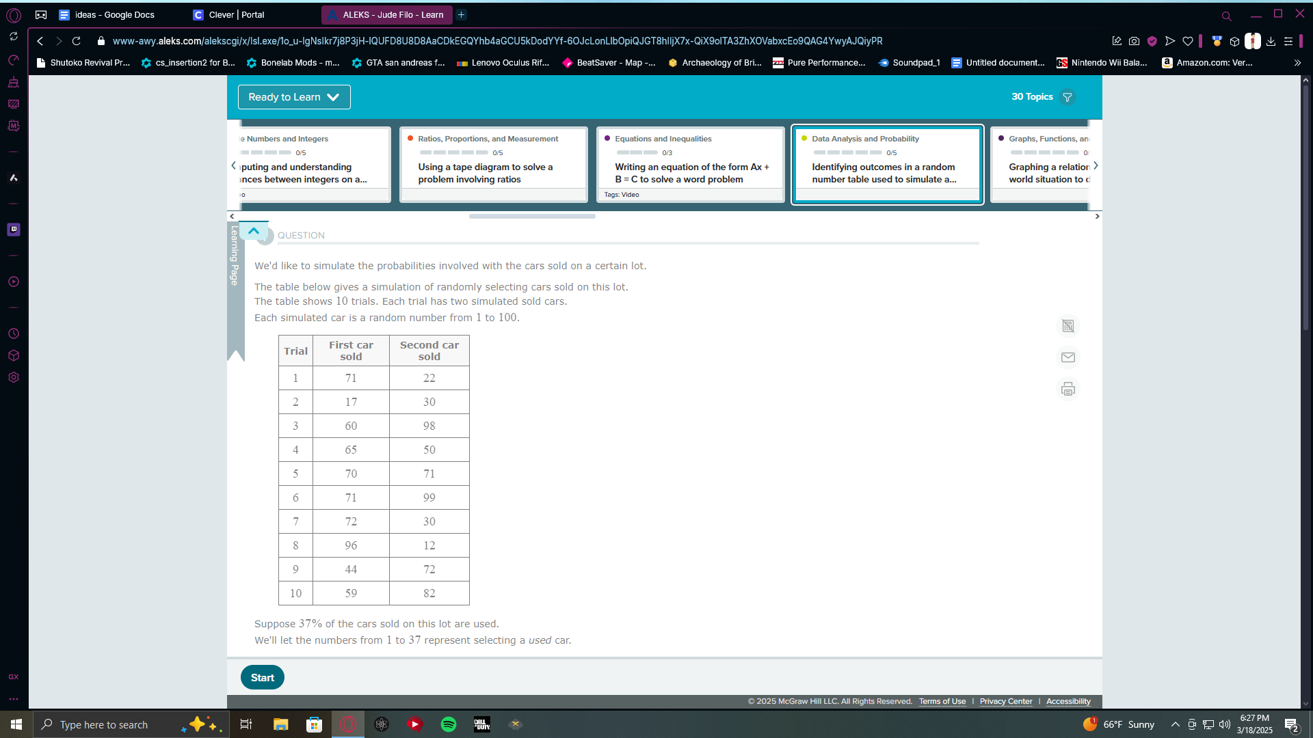The width and height of the screenshot is (1313, 738).
Task: Open the Terms of Use link
Action: [x=942, y=702]
